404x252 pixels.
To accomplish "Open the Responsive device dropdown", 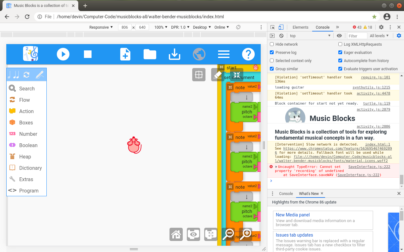I will [x=100, y=27].
